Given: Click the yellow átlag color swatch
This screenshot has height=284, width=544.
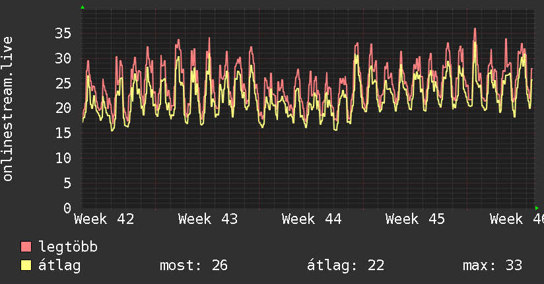Looking at the screenshot, I should pyautogui.click(x=26, y=266).
